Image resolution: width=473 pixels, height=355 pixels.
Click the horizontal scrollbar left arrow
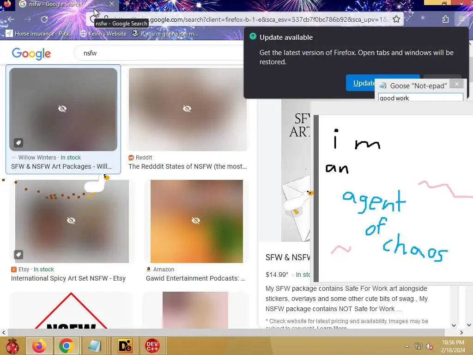point(4,333)
